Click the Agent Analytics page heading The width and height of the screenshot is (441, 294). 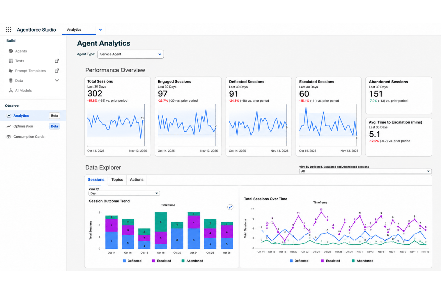click(x=104, y=43)
